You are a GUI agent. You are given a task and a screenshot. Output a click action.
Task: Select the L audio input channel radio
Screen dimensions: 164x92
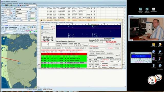[x=51, y=26]
